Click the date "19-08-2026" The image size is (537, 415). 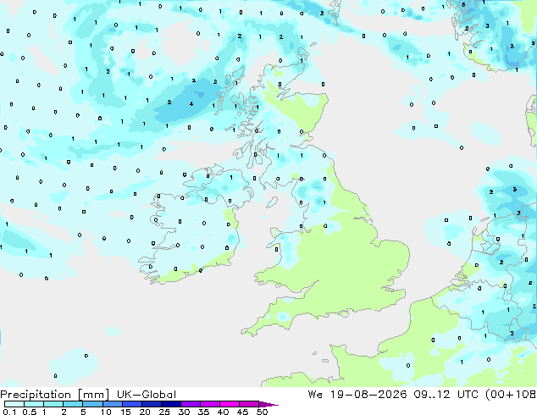368,395
